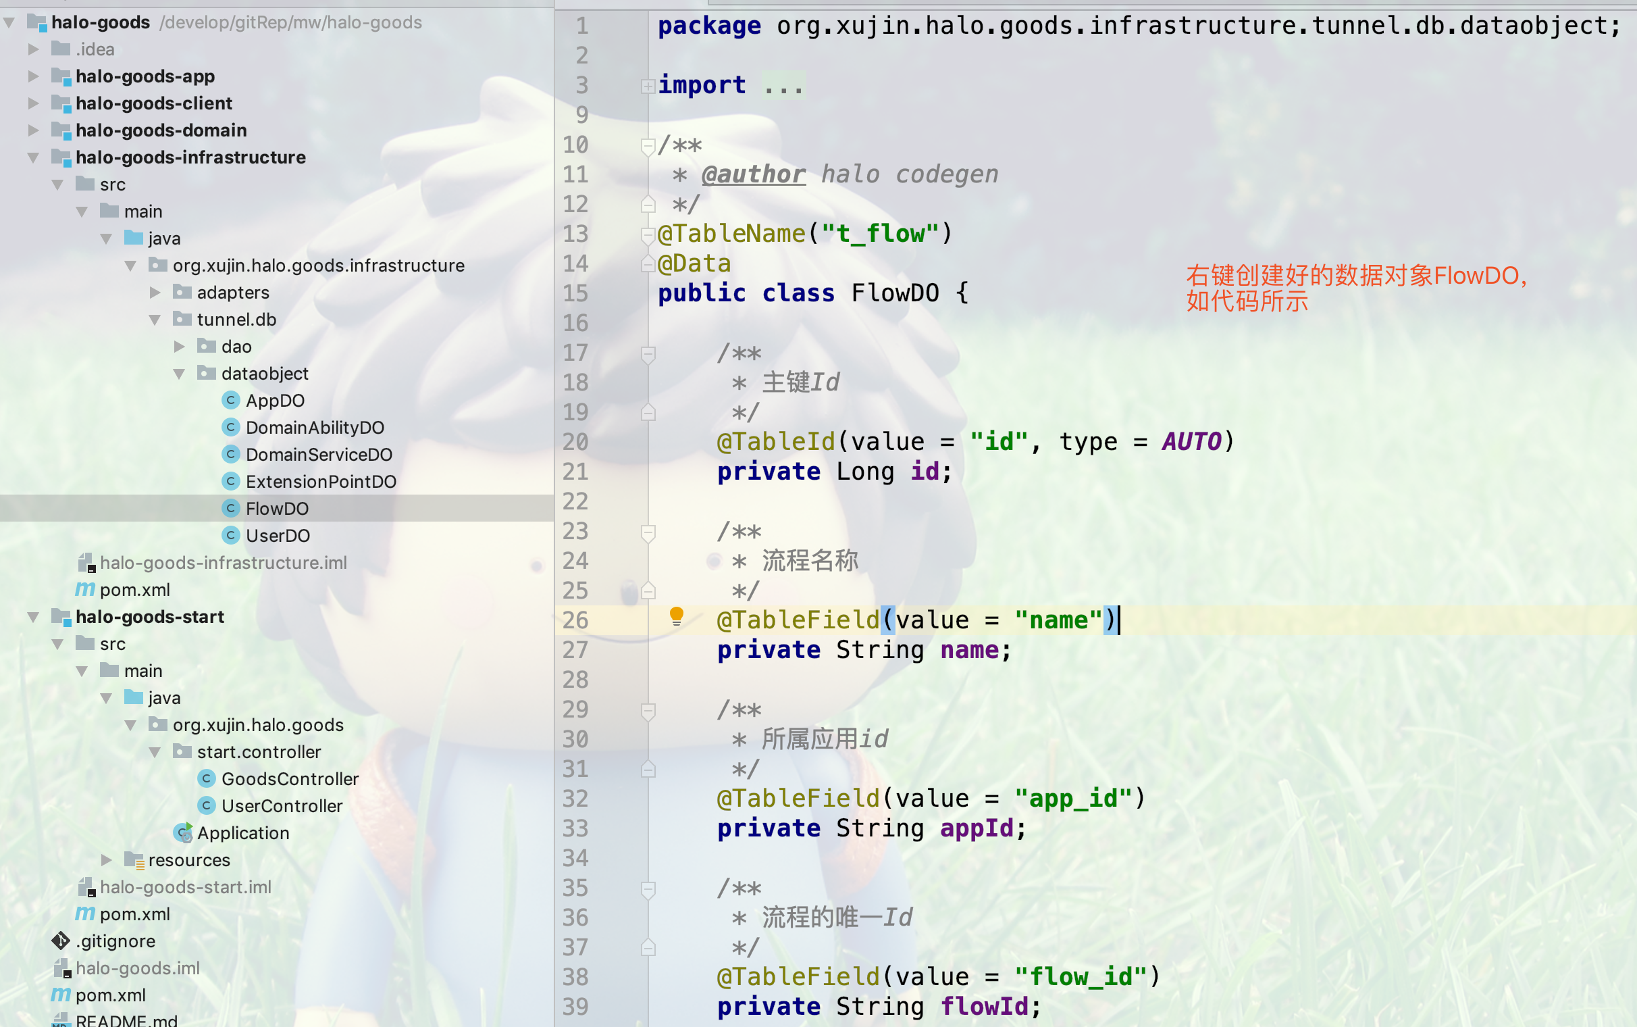Click the @Data annotation on line 14

pyautogui.click(x=694, y=264)
